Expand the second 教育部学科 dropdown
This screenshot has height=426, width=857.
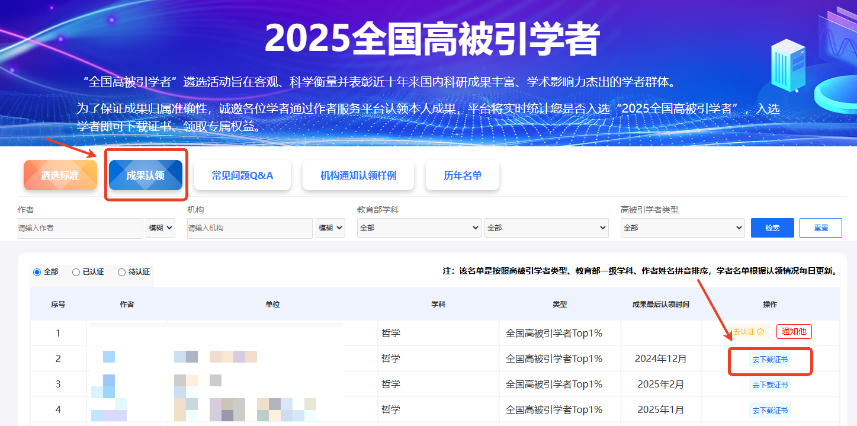(546, 228)
